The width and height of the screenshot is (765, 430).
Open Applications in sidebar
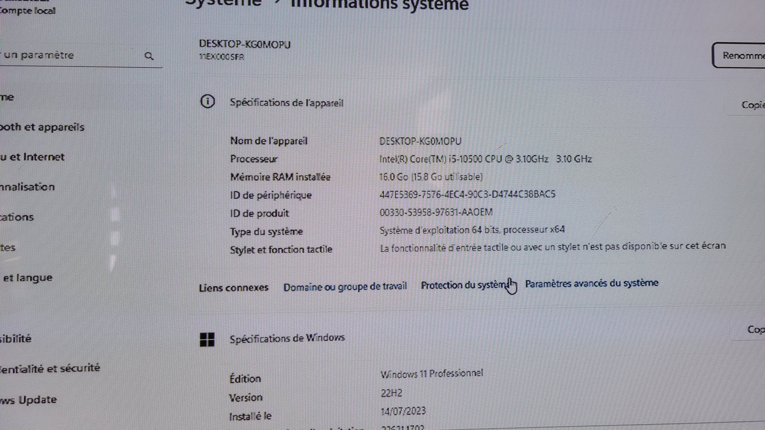pyautogui.click(x=17, y=217)
